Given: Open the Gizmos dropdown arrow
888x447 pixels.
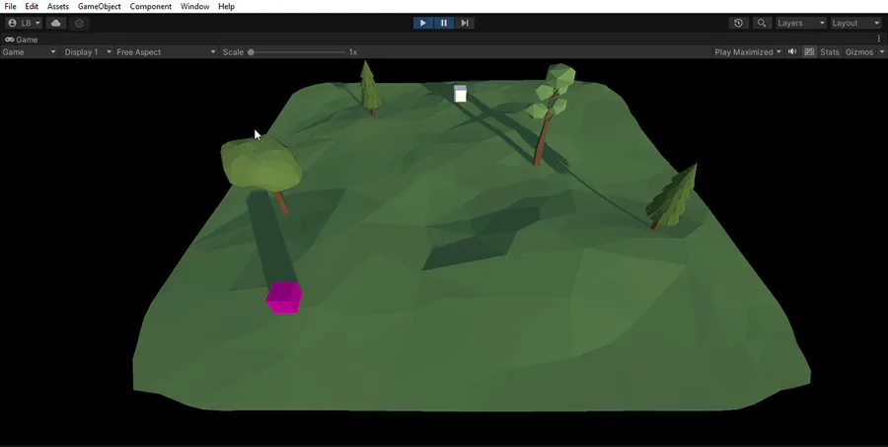Looking at the screenshot, I should point(882,51).
